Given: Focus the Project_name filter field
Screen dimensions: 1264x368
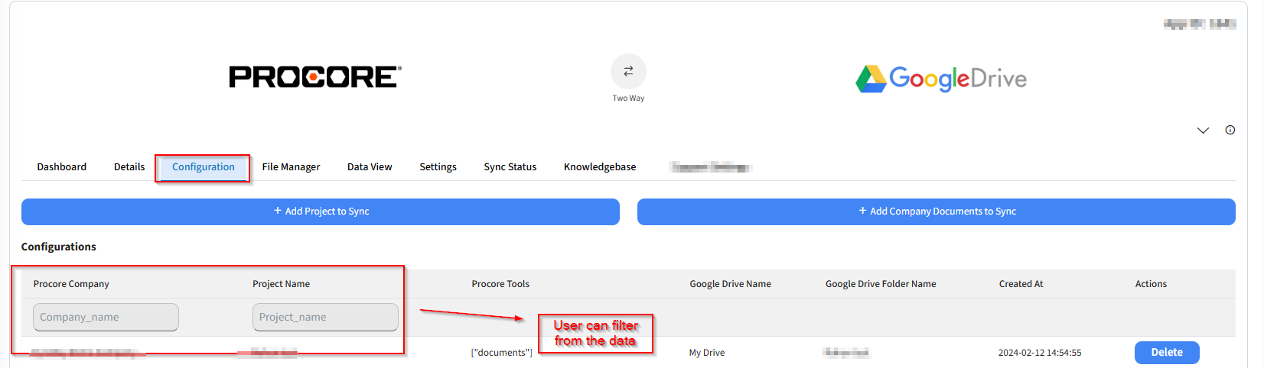Looking at the screenshot, I should [x=325, y=318].
